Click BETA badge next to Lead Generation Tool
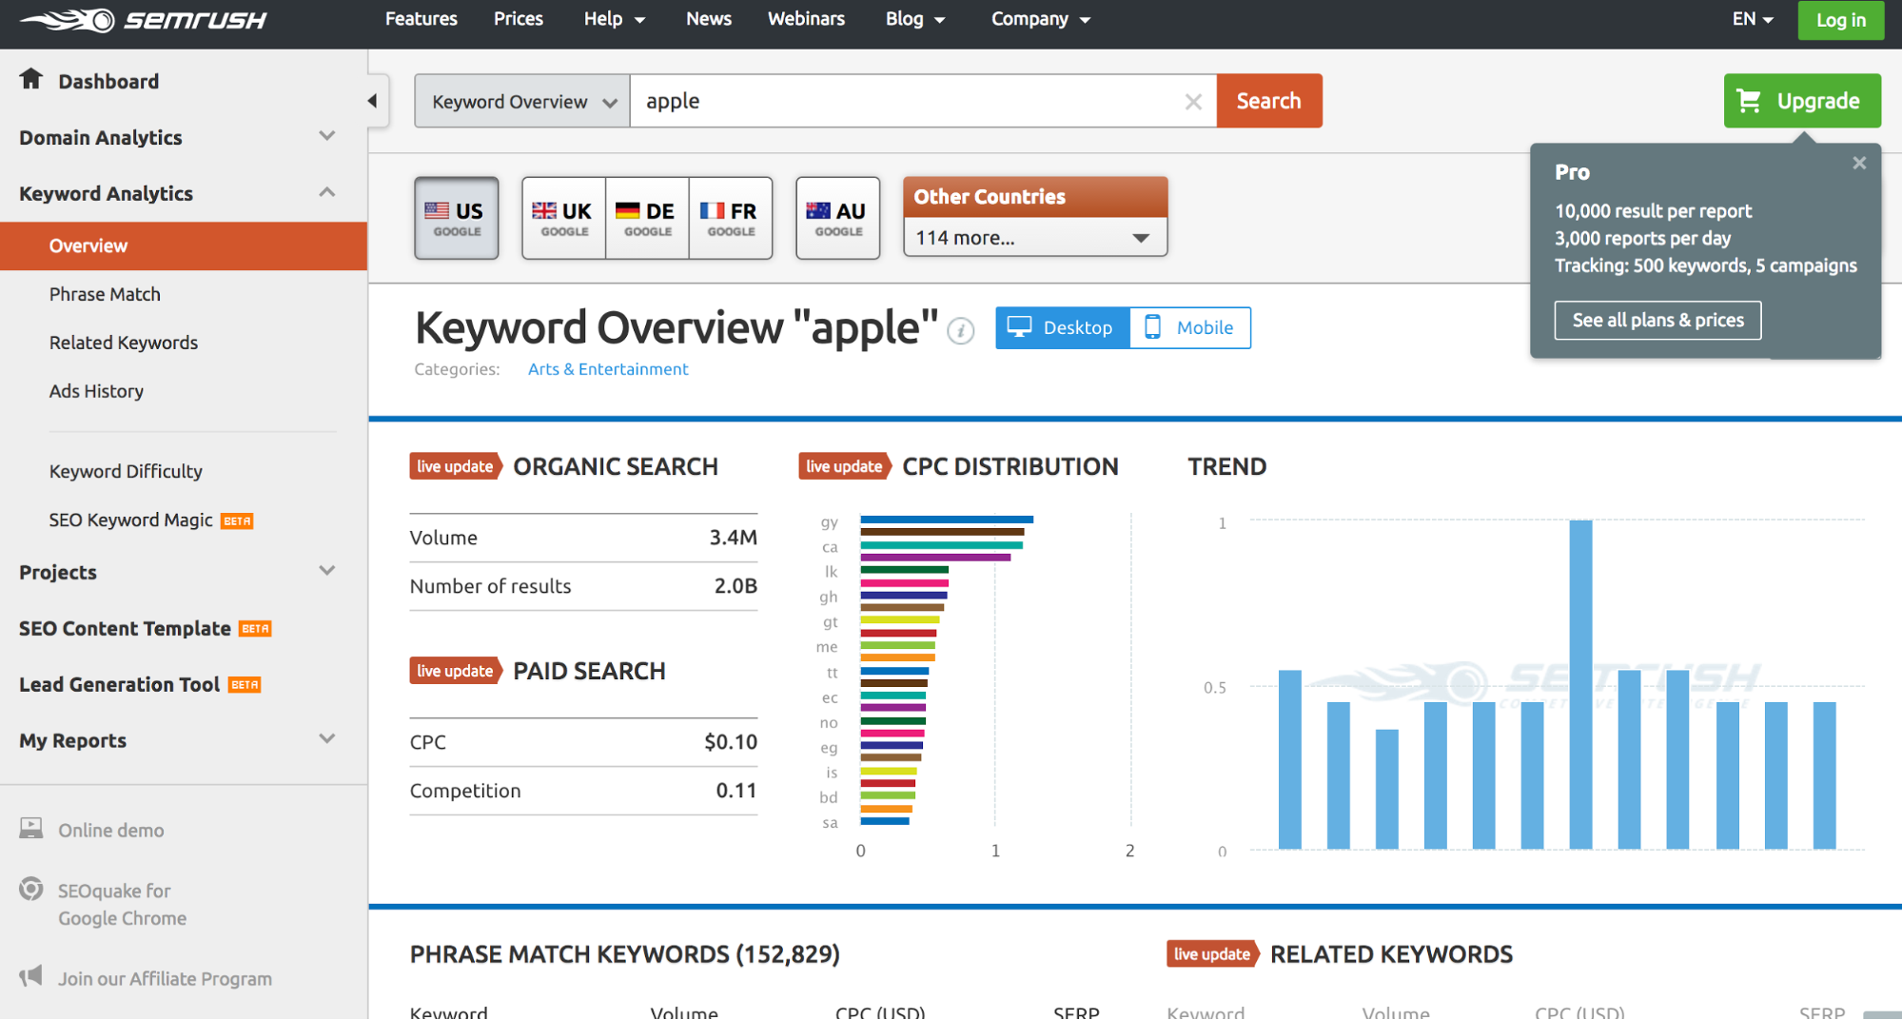1902x1020 pixels. pos(245,685)
